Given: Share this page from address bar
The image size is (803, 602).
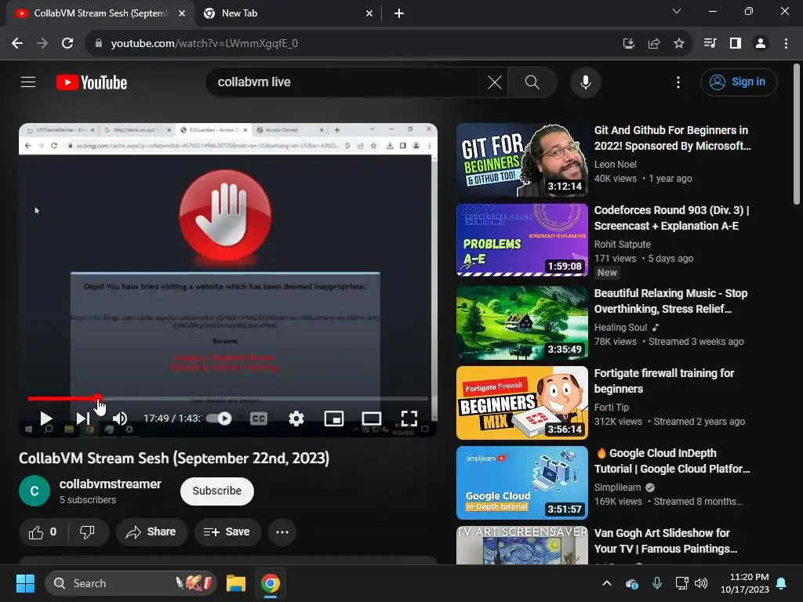Looking at the screenshot, I should pos(654,44).
